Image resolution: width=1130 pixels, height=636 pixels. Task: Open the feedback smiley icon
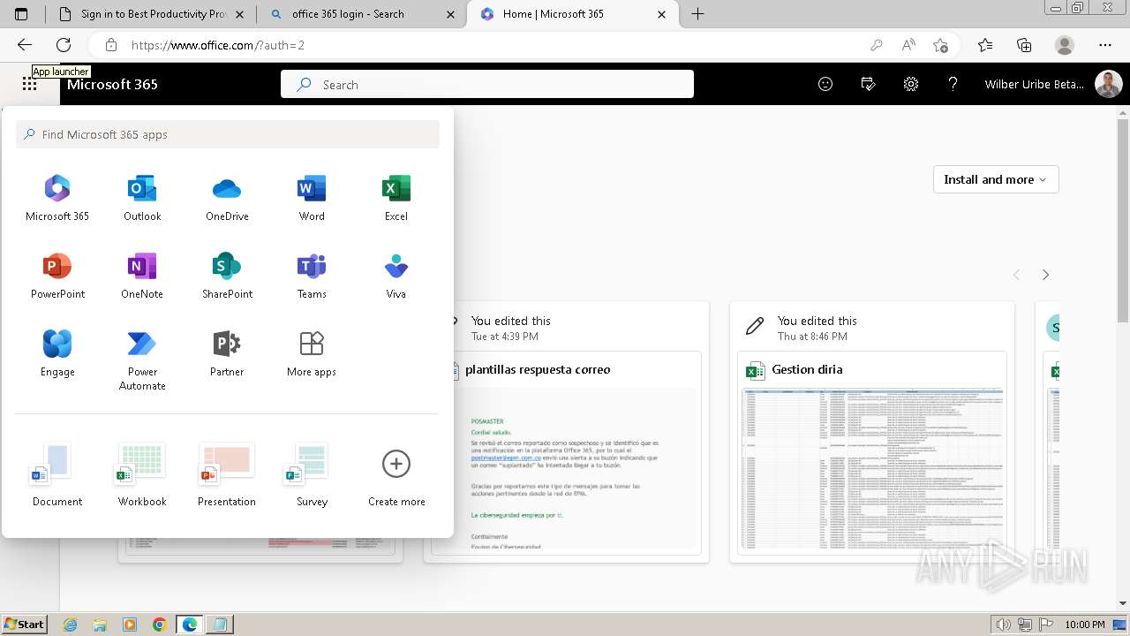point(825,84)
